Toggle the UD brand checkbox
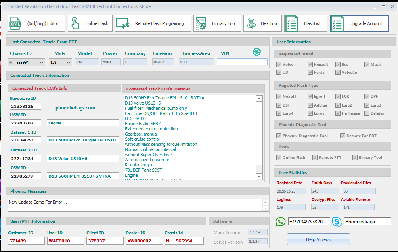Screen dimensions: 398x252 pos(279,73)
